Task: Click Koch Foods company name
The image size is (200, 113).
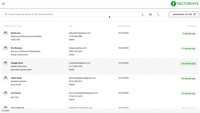Action: click(x=16, y=85)
